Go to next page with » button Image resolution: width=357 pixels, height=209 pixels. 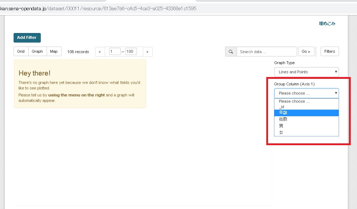click(147, 52)
